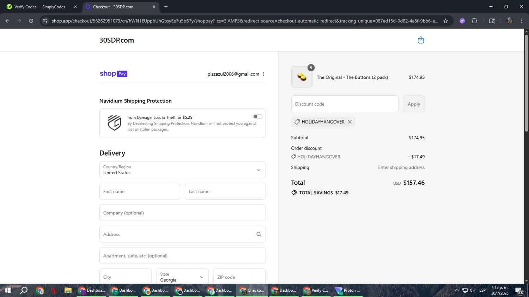529x297 pixels.
Task: Close the Verify Codes tab
Action: tap(75, 7)
